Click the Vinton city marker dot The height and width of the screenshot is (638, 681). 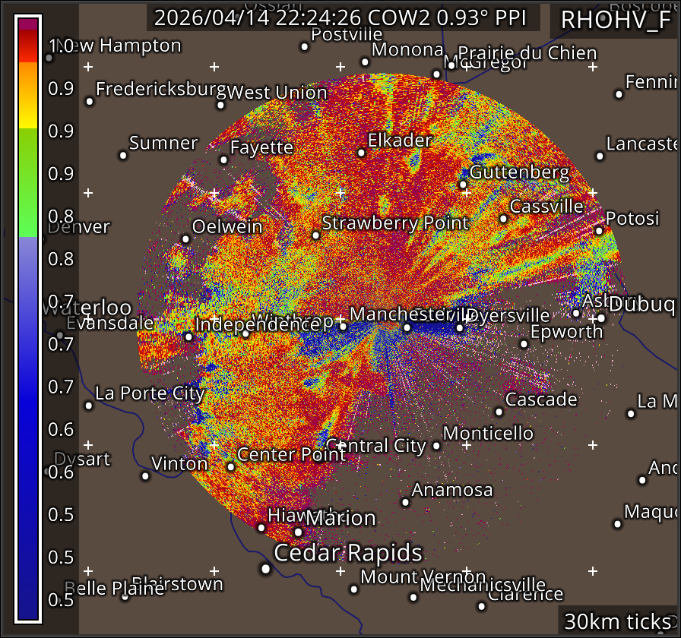coord(145,476)
